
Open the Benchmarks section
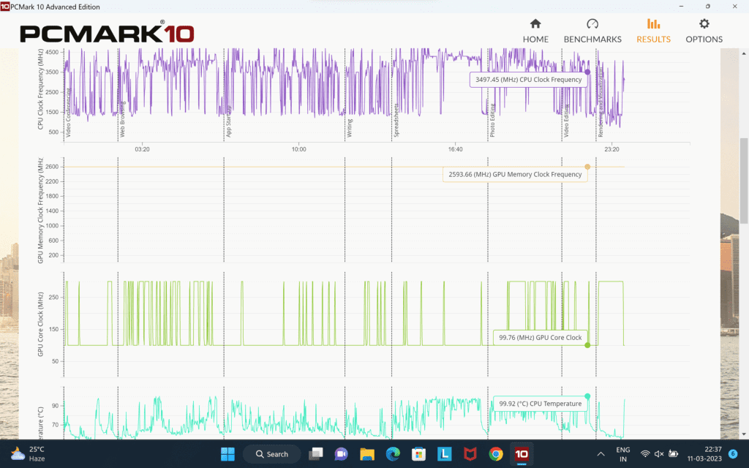coord(592,31)
